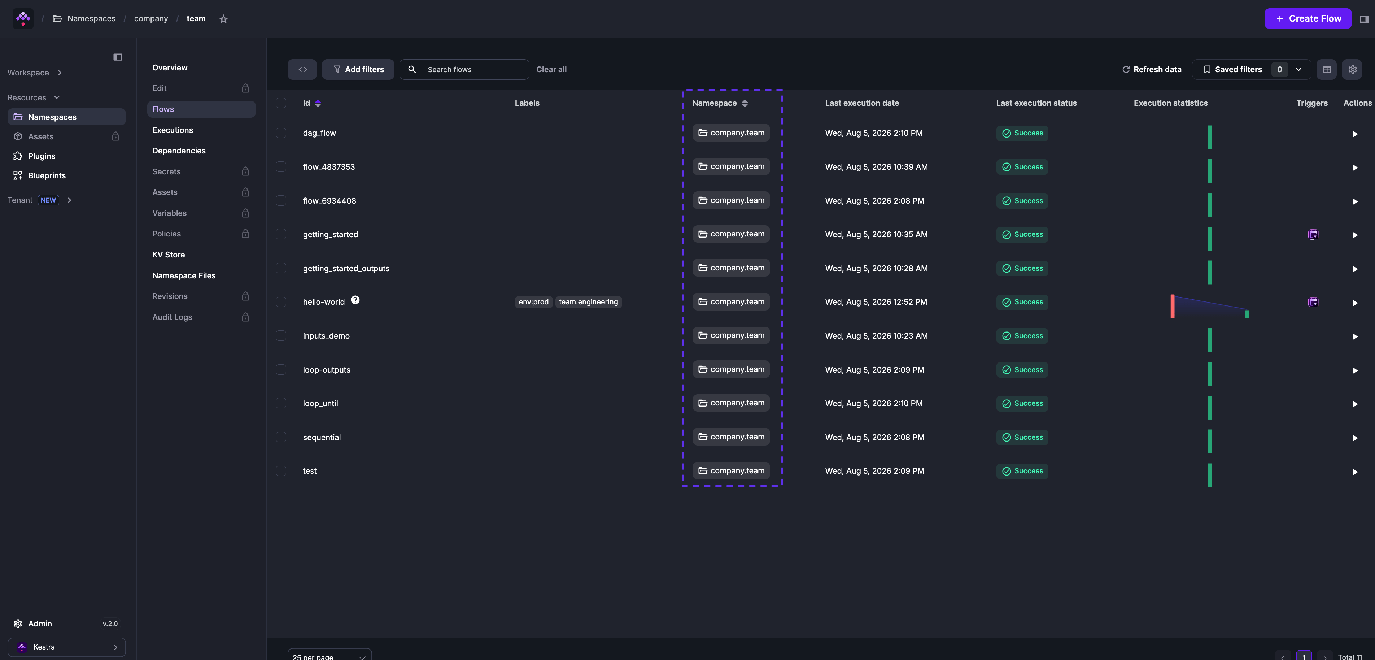Click the team:engineering label tag

tap(588, 302)
